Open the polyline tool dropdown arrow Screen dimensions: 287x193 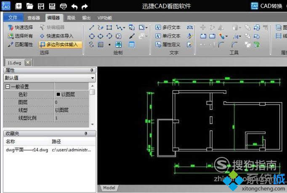[124, 28]
